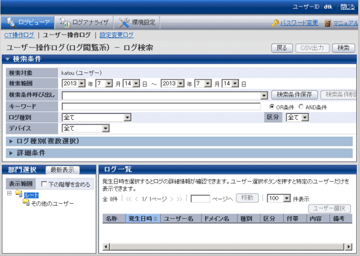Sort by ユーザー名 column

tap(181, 218)
